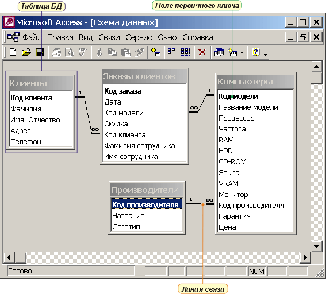Restore the inner document window
The height and width of the screenshot is (294, 326).
coord(303,37)
